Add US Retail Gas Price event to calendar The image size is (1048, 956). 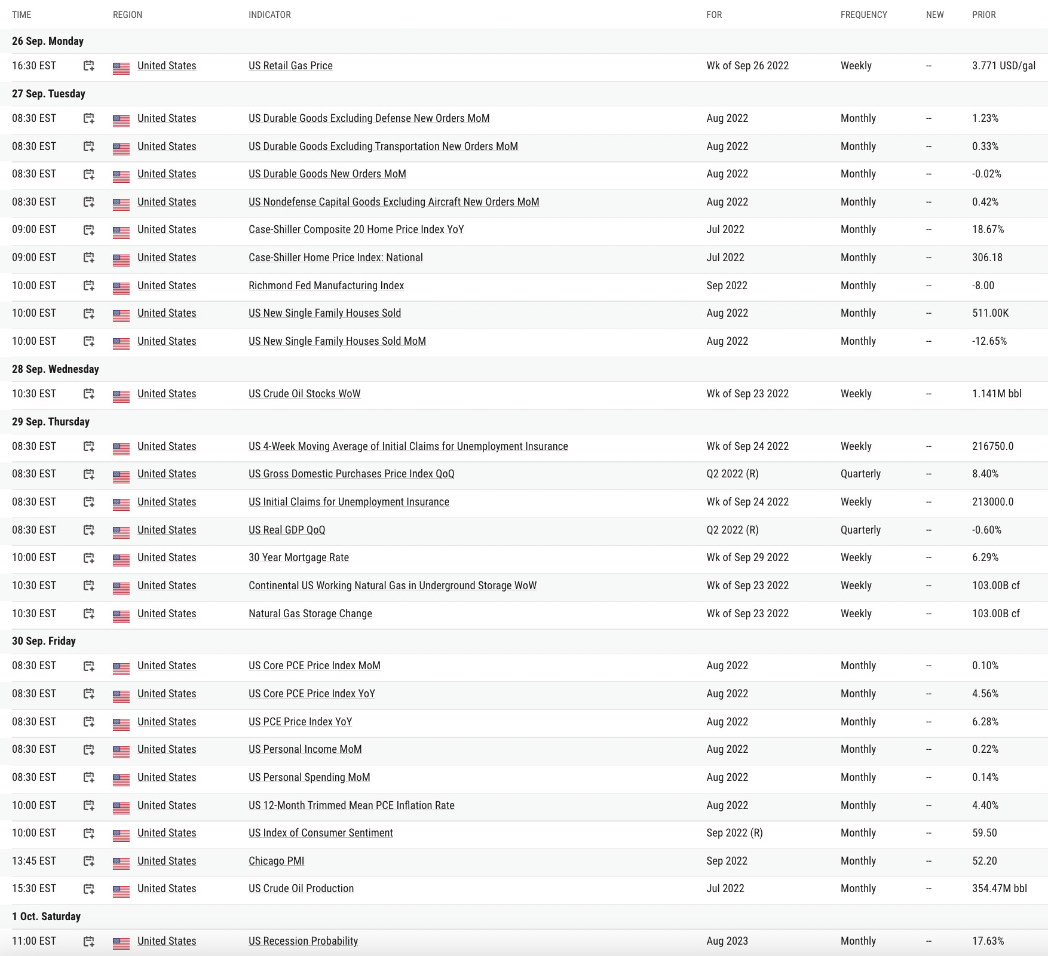89,66
